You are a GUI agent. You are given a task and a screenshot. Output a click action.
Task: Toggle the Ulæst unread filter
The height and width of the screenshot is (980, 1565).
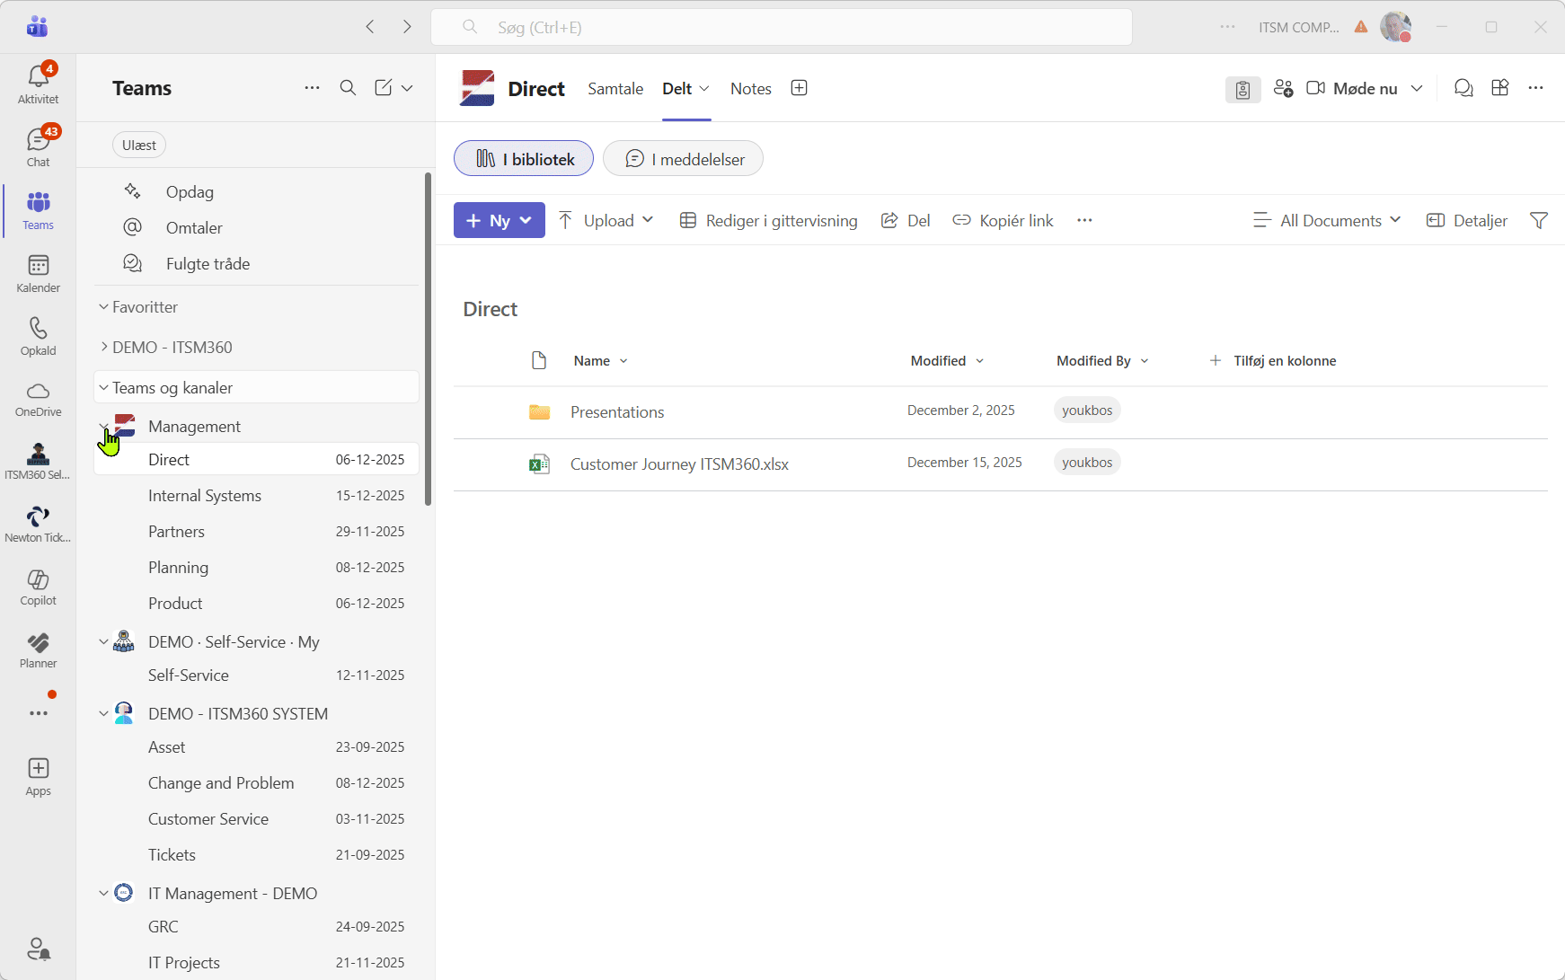pyautogui.click(x=139, y=145)
